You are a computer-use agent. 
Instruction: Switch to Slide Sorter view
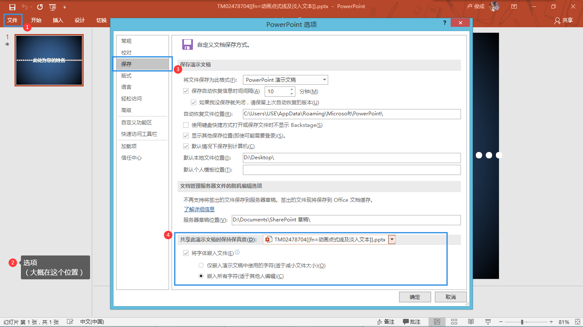coord(454,321)
